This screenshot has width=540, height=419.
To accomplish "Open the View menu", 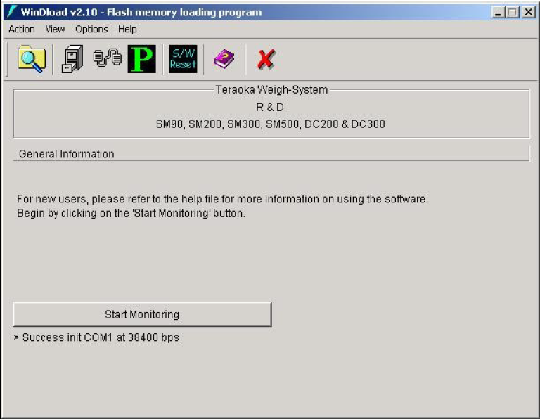I will coord(55,29).
